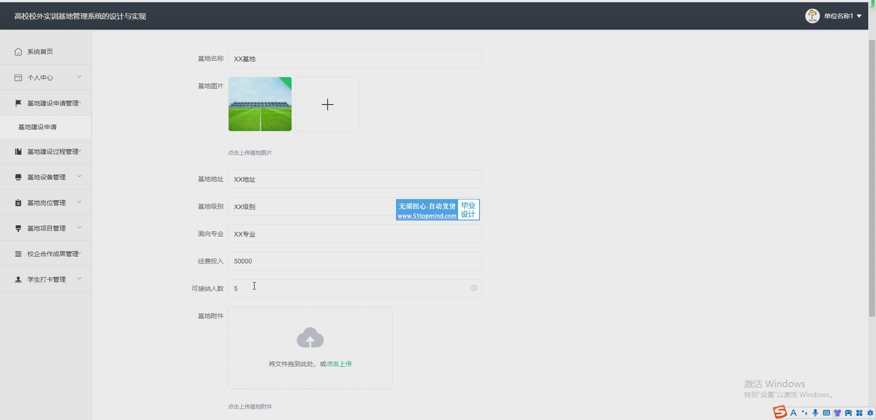
Task: Select the 基地岗位管理 menu item
Action: (46, 203)
